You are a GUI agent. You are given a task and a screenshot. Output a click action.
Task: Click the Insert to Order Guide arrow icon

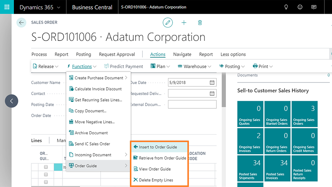point(135,147)
